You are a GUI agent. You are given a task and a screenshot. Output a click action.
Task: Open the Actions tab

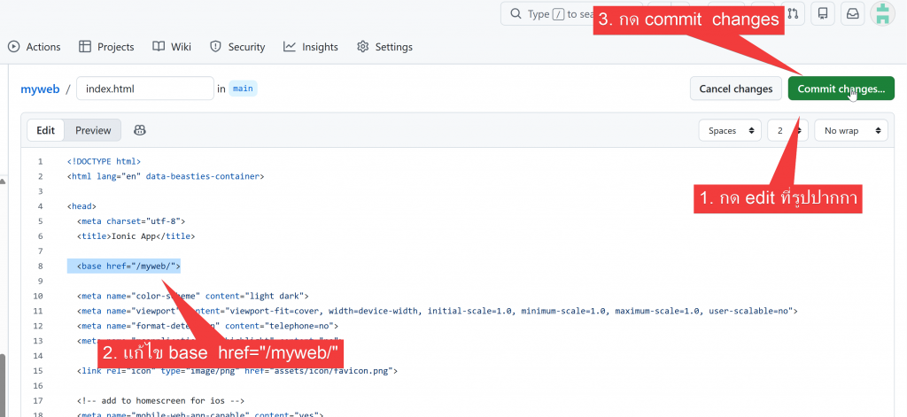(35, 47)
